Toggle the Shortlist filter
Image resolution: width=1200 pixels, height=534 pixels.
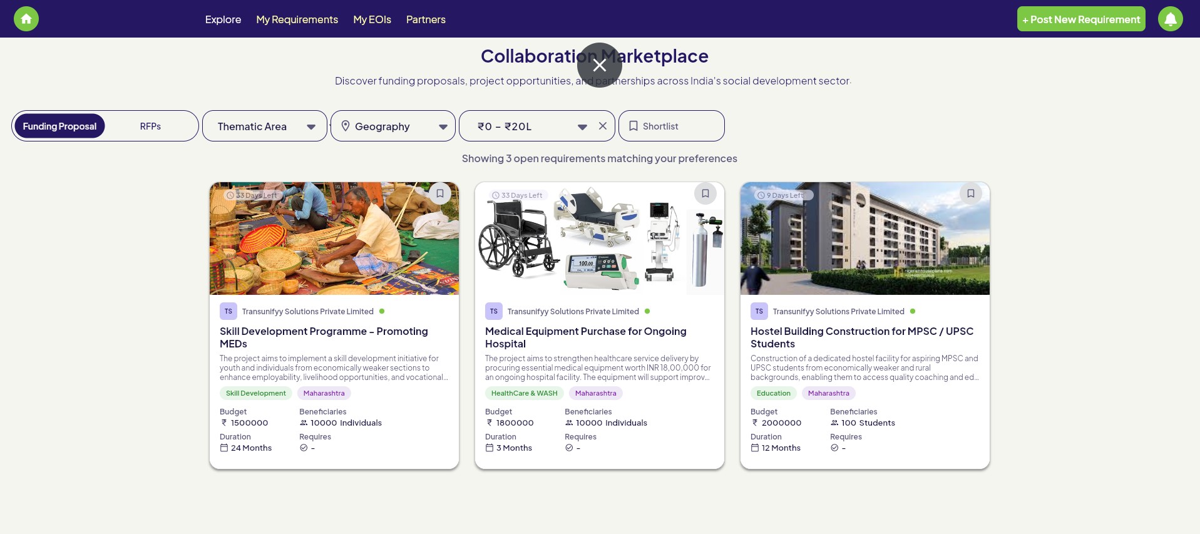[672, 126]
